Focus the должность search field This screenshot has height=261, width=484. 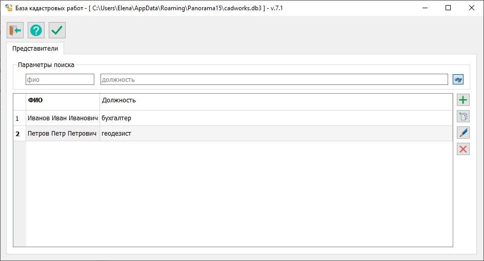[274, 79]
